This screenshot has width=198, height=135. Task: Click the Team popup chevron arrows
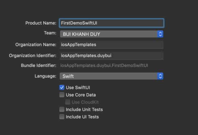160,34
